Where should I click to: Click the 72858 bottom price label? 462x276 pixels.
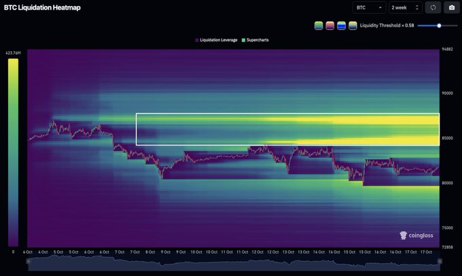click(x=447, y=247)
